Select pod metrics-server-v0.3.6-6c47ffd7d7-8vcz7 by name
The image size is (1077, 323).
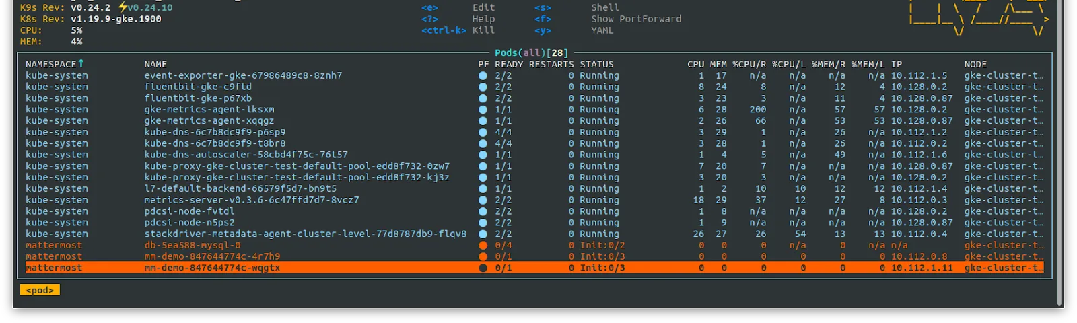[x=252, y=201]
